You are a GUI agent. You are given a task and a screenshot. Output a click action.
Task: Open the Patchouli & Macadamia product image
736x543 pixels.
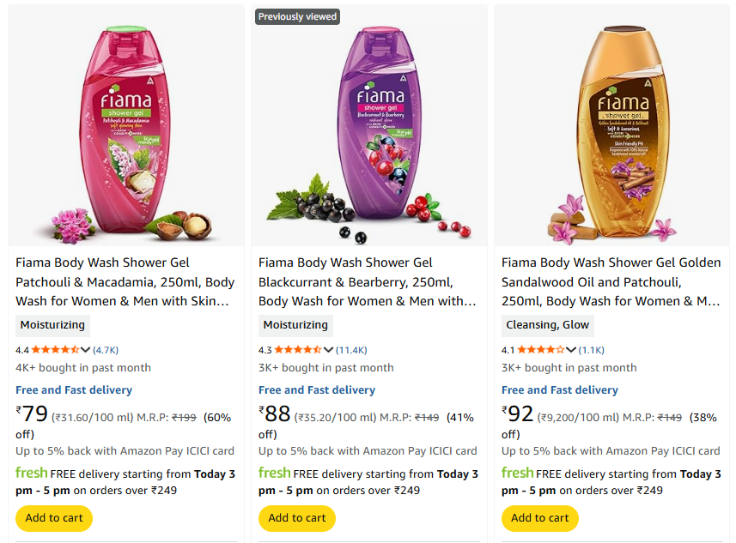pyautogui.click(x=125, y=129)
